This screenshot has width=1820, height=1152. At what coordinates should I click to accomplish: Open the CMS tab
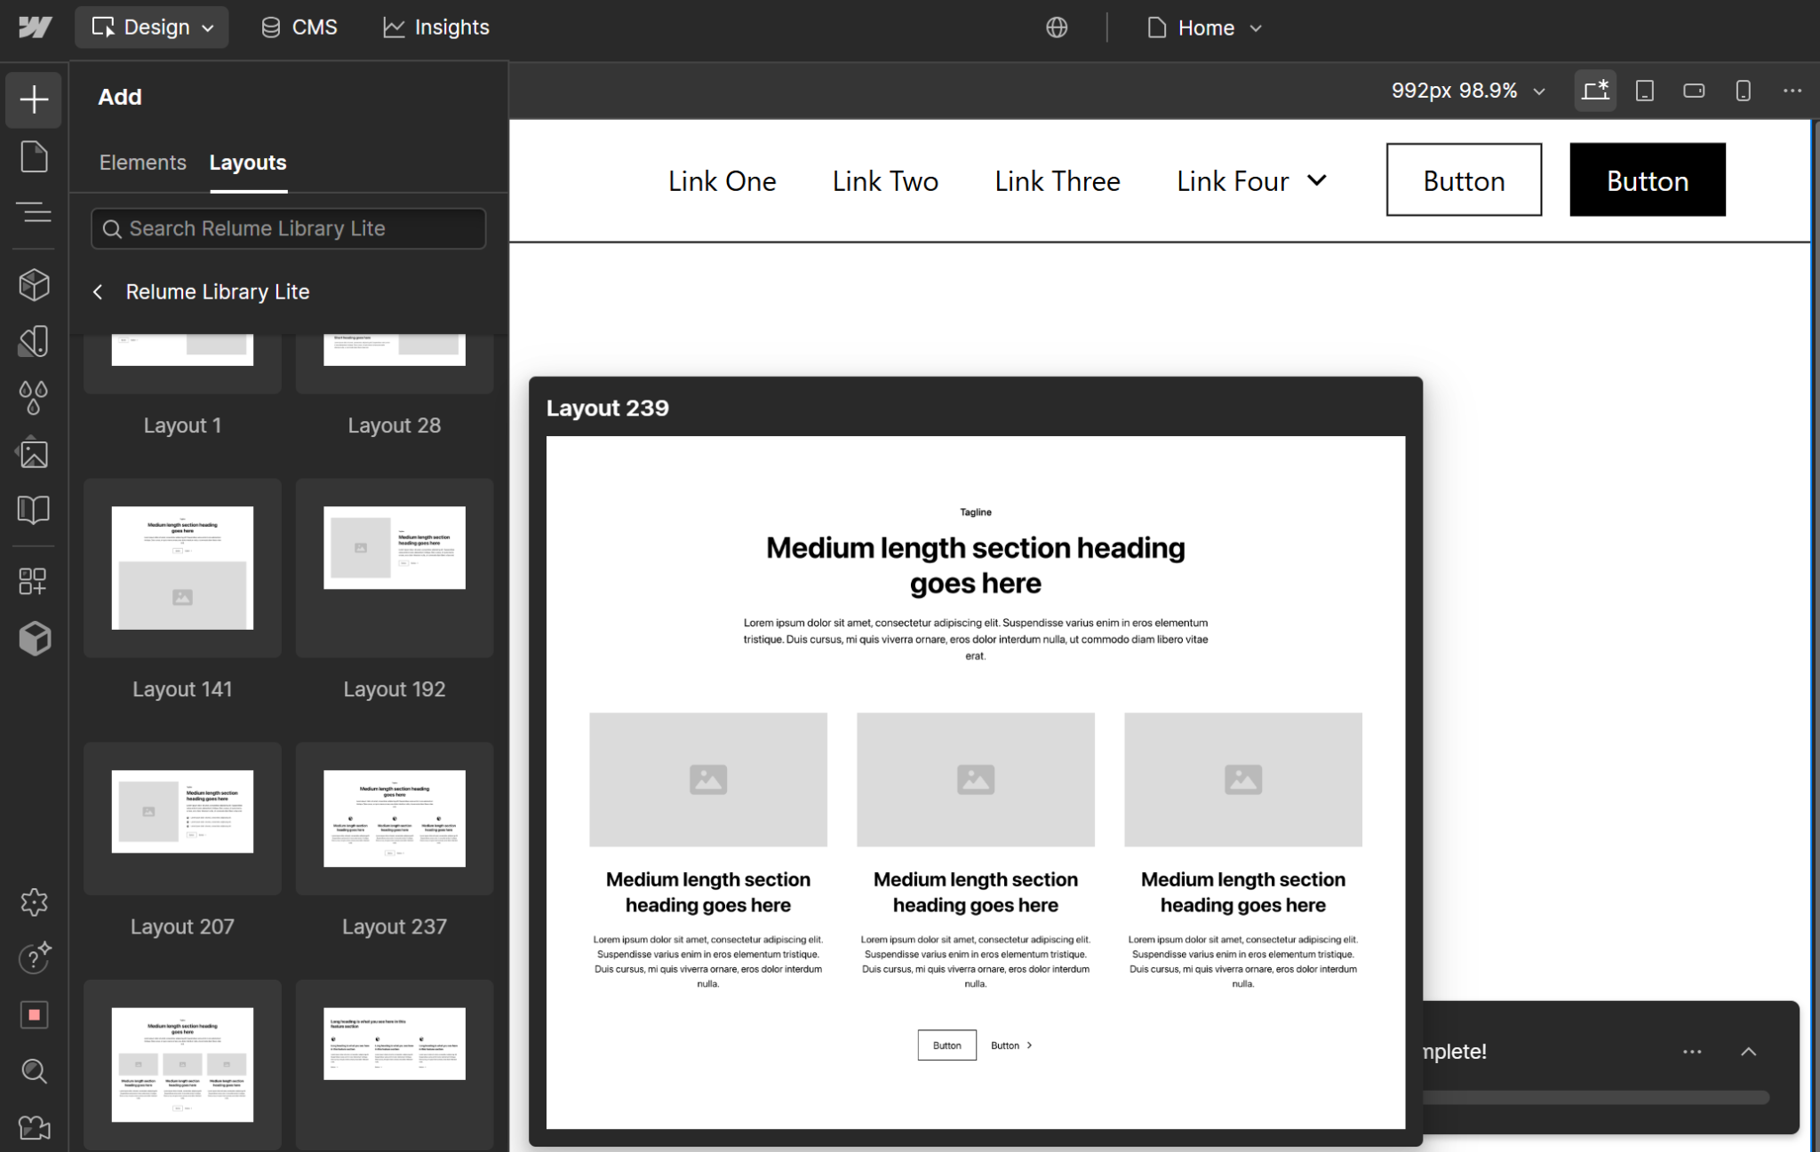[299, 28]
